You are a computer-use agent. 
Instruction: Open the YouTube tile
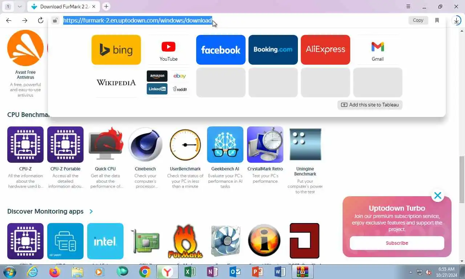(x=169, y=50)
